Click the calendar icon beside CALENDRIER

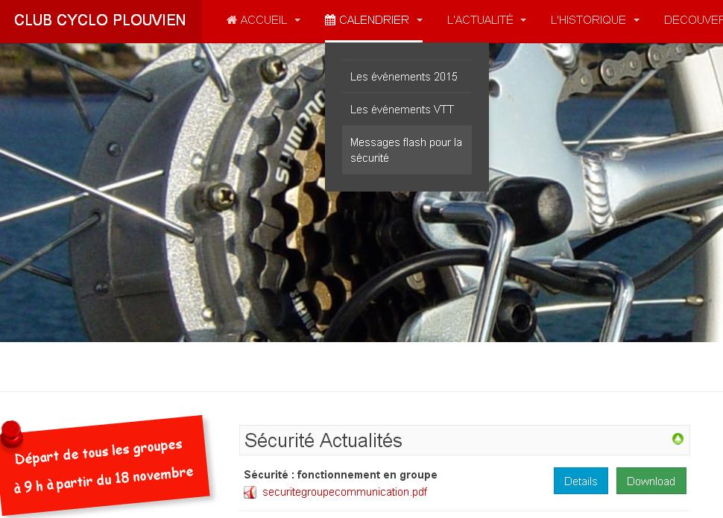point(330,20)
